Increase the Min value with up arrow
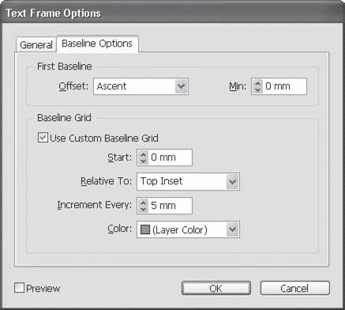The image size is (345, 310). (x=257, y=83)
